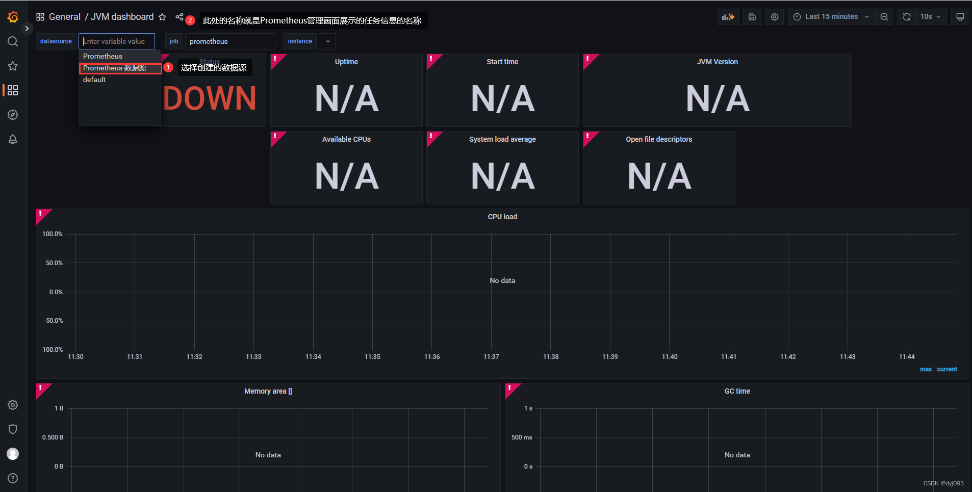Sort CPU load legend by current
This screenshot has width=972, height=492.
coord(947,369)
